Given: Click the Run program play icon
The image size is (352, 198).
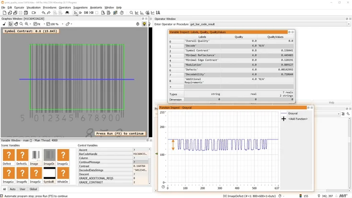Looking at the screenshot, I should [76, 13].
